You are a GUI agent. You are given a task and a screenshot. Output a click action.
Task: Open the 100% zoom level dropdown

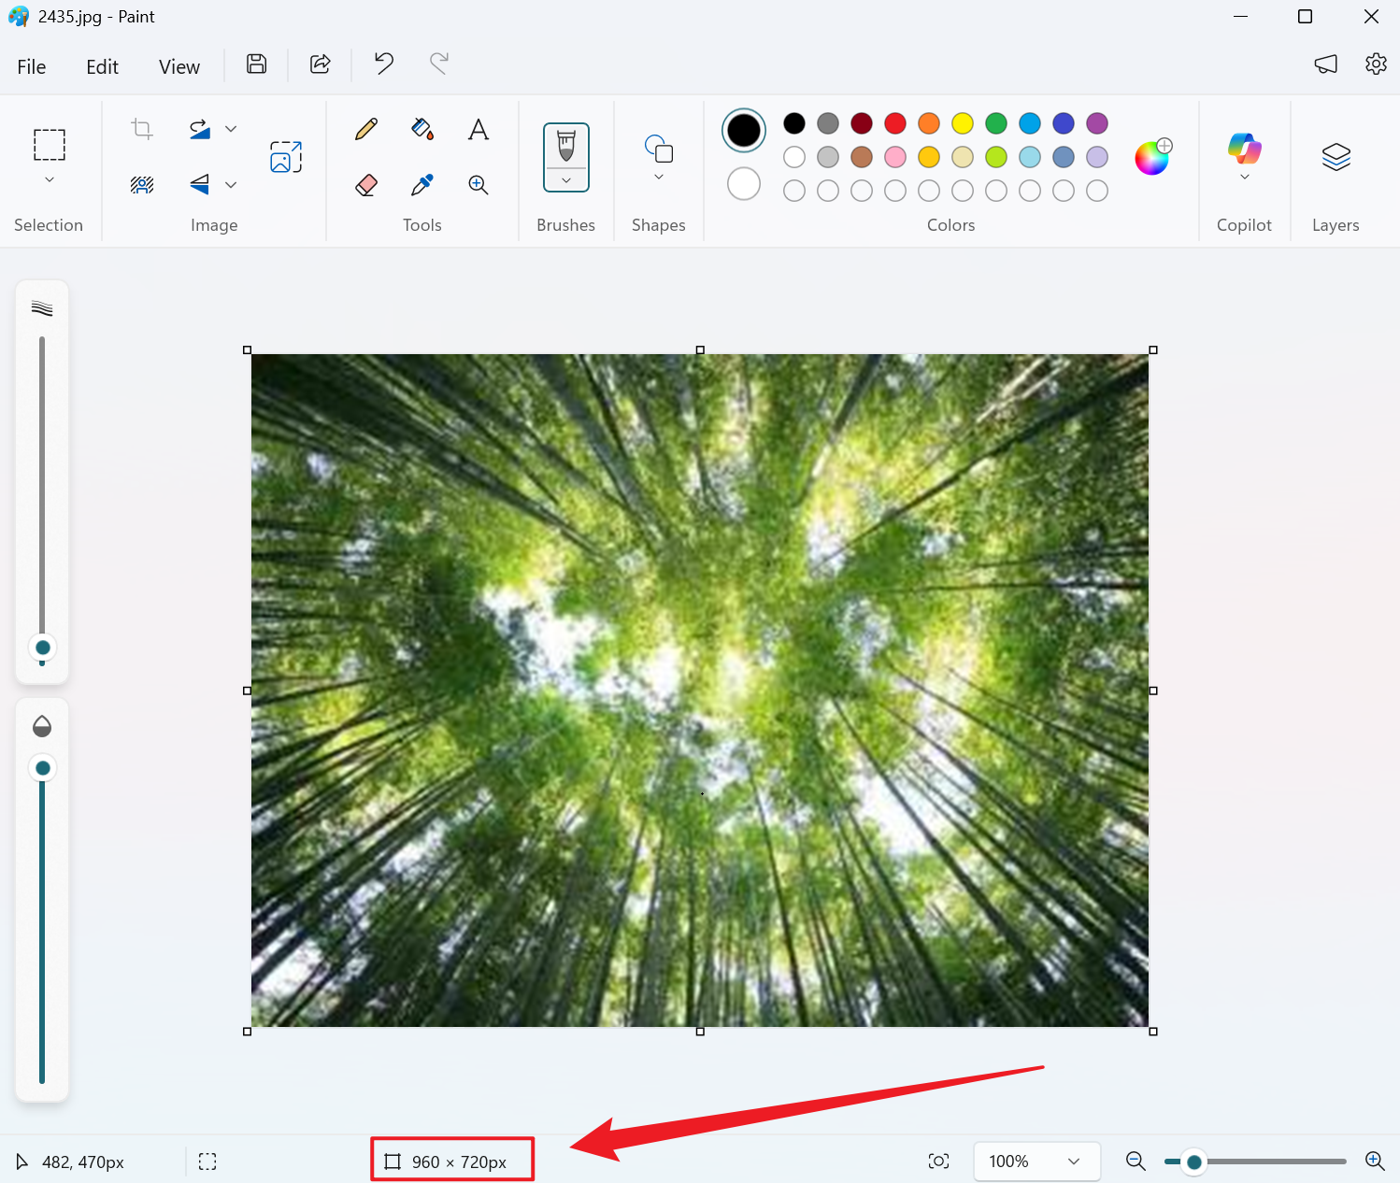(x=1036, y=1162)
